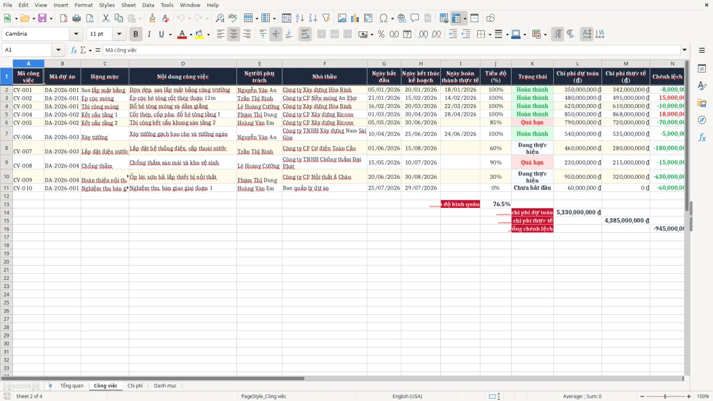713x401 pixels.
Task: Run the Spelling check icon
Action: coord(232,18)
